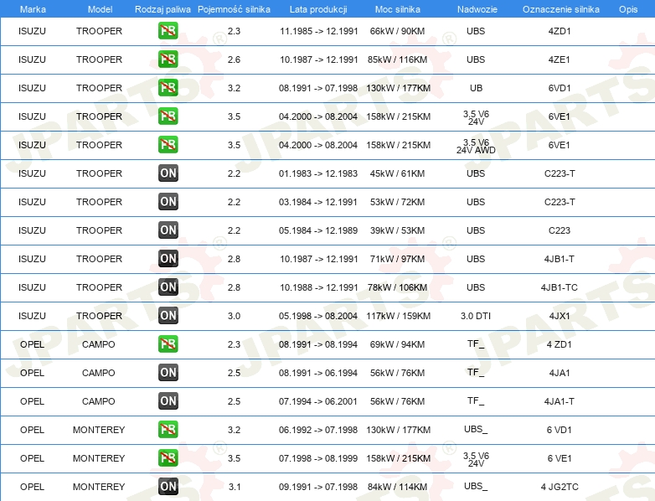The width and height of the screenshot is (655, 501).
Task: Click CAMPO in the 69kW / 94KM row
Action: (x=98, y=343)
